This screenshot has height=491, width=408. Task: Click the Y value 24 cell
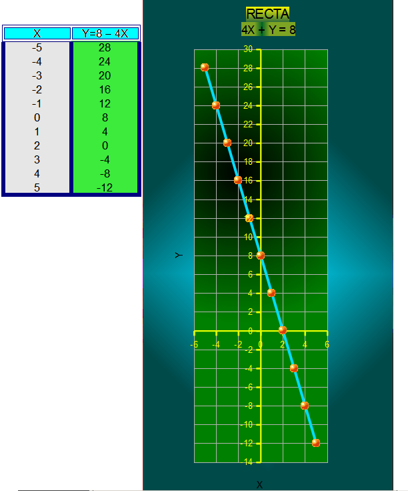(x=105, y=61)
